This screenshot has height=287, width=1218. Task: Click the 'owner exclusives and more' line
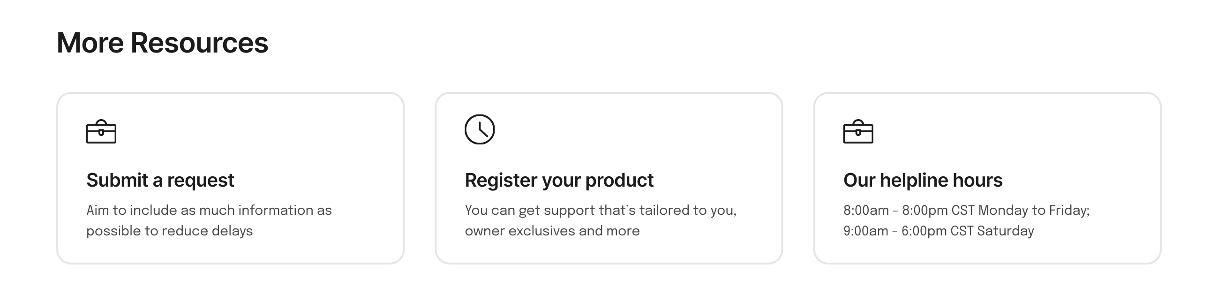tap(552, 231)
